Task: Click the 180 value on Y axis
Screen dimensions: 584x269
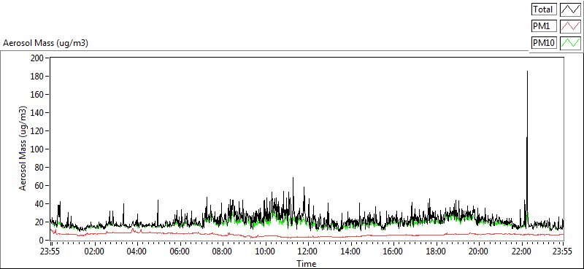Action: (38, 77)
